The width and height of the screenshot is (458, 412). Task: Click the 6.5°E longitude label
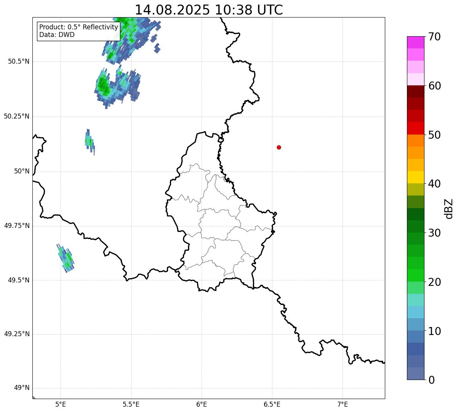pos(272,404)
